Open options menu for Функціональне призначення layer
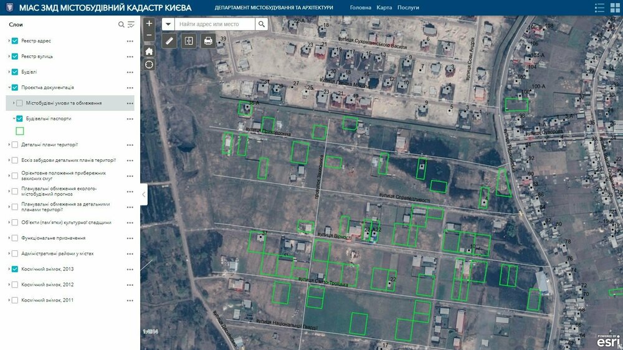The image size is (623, 350). [130, 238]
